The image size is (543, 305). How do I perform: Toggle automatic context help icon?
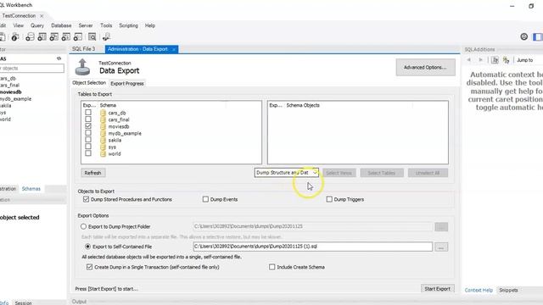coord(506,60)
